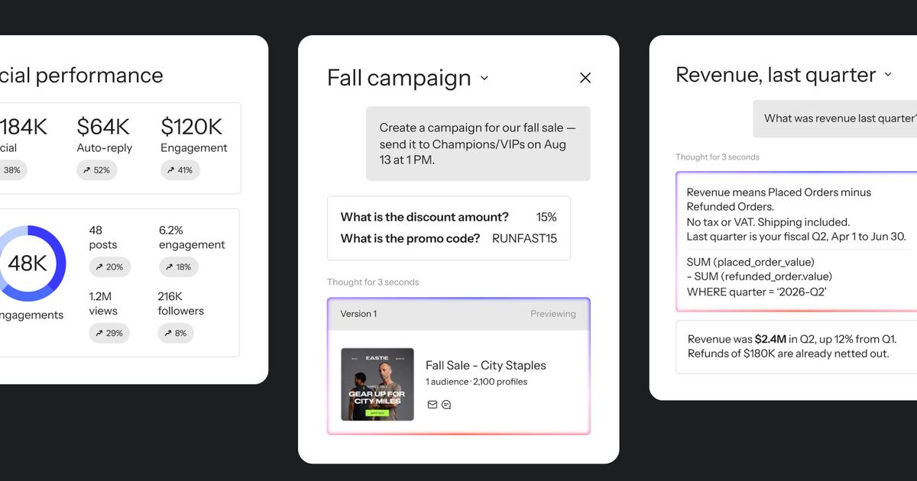Click the 6.2% engagement stat
This screenshot has width=917, height=481.
(x=192, y=237)
